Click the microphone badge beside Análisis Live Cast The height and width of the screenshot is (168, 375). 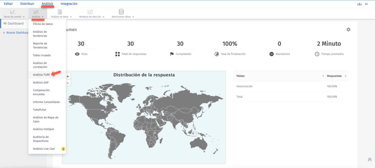click(x=63, y=149)
